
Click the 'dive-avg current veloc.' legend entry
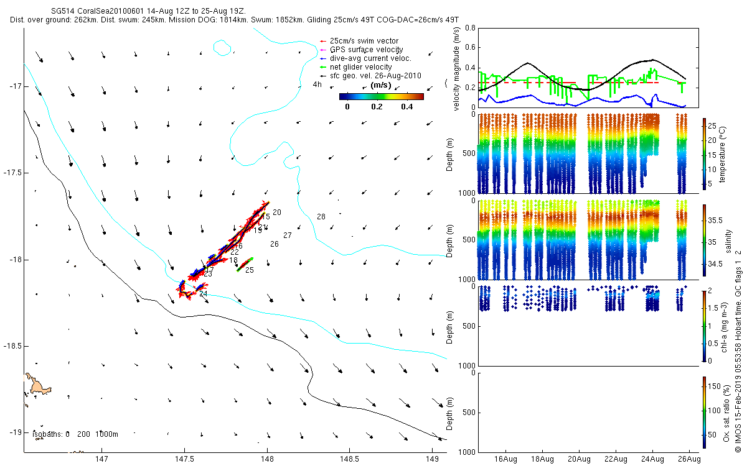tap(365, 58)
